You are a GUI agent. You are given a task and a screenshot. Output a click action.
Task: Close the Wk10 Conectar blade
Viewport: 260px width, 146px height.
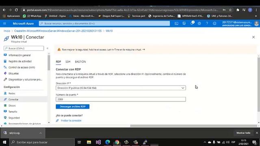click(253, 37)
